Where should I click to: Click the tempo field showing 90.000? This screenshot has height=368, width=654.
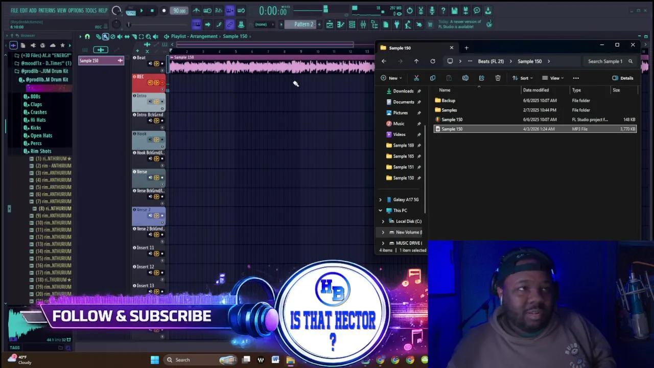click(179, 10)
